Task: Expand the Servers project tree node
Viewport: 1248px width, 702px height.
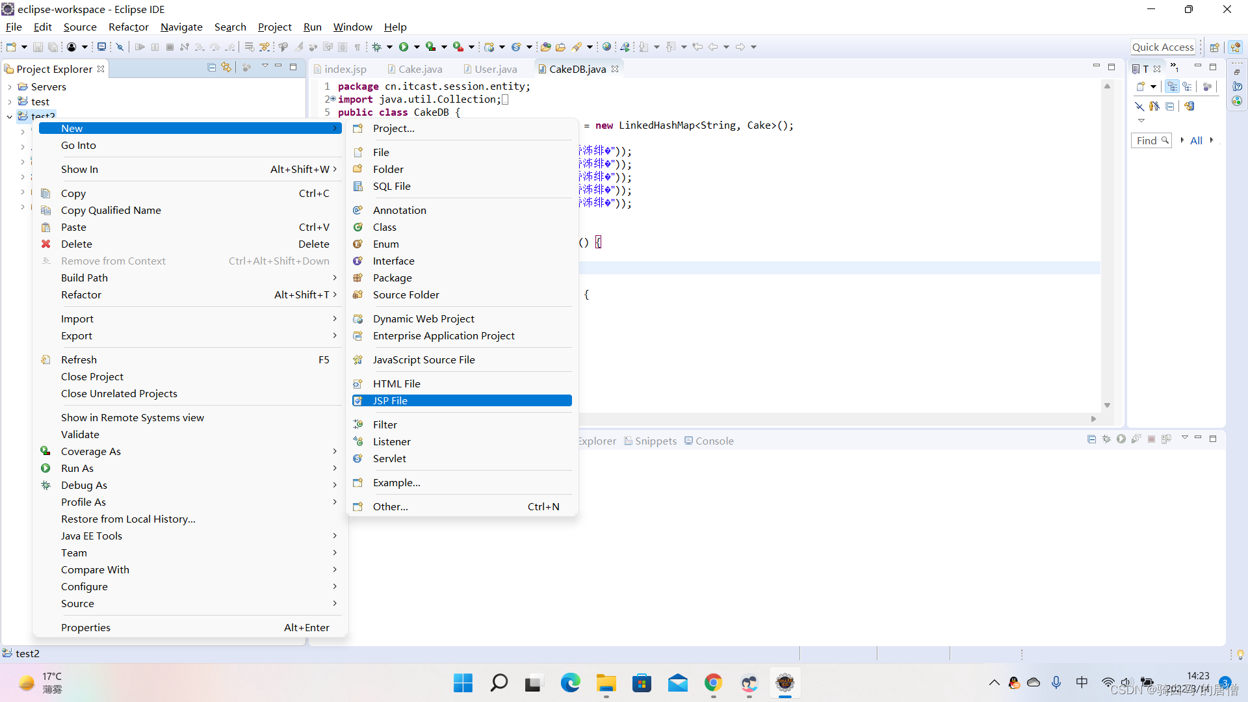Action: click(10, 87)
